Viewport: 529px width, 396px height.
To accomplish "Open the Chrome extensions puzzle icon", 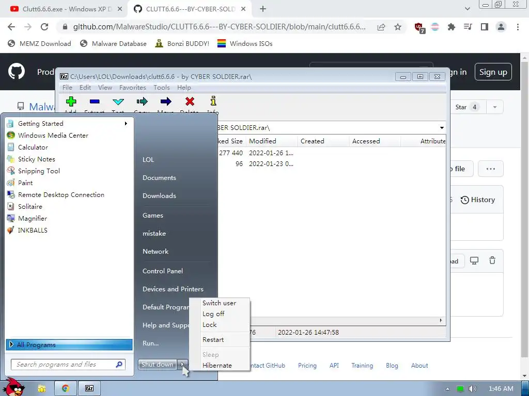I will (x=452, y=27).
